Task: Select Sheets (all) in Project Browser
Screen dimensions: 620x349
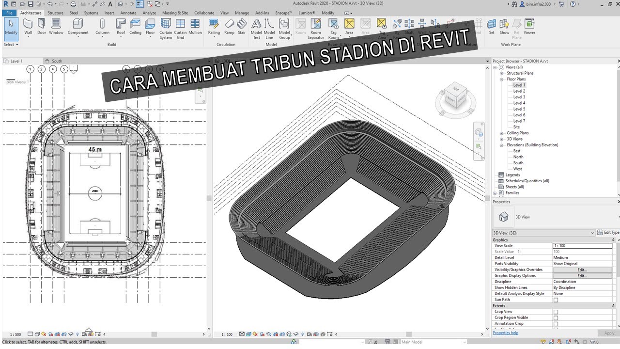Action: pos(514,187)
